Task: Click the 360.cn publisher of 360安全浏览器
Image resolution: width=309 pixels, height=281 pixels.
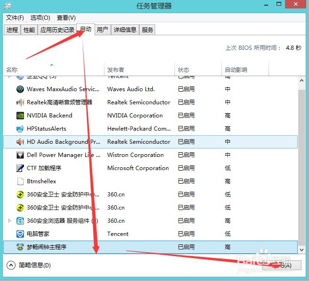Action: [x=116, y=221]
